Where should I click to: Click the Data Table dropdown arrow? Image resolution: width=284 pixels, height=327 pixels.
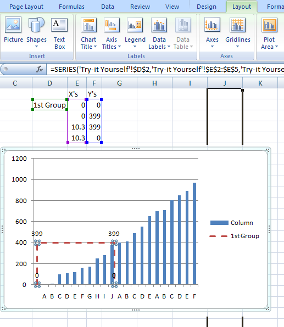[x=191, y=47]
